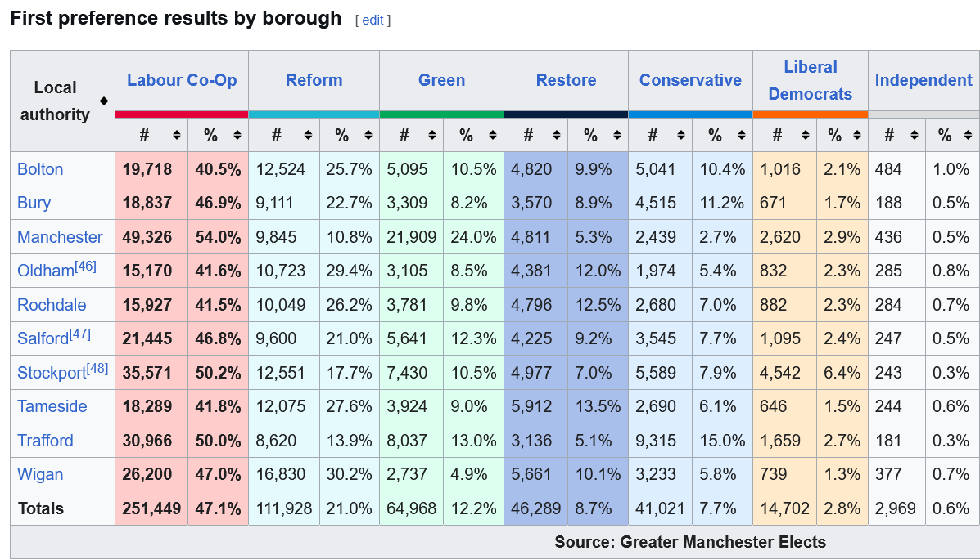Image resolution: width=980 pixels, height=560 pixels.
Task: Open the Independent header link
Action: 924,81
